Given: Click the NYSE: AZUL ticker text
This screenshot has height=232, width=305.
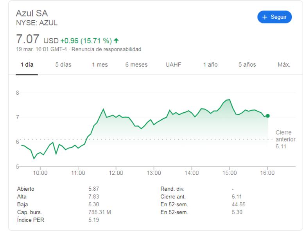Looking at the screenshot, I should tap(37, 23).
